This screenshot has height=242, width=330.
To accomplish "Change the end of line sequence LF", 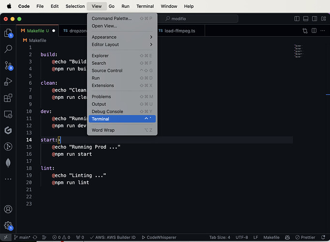I will pos(255,237).
